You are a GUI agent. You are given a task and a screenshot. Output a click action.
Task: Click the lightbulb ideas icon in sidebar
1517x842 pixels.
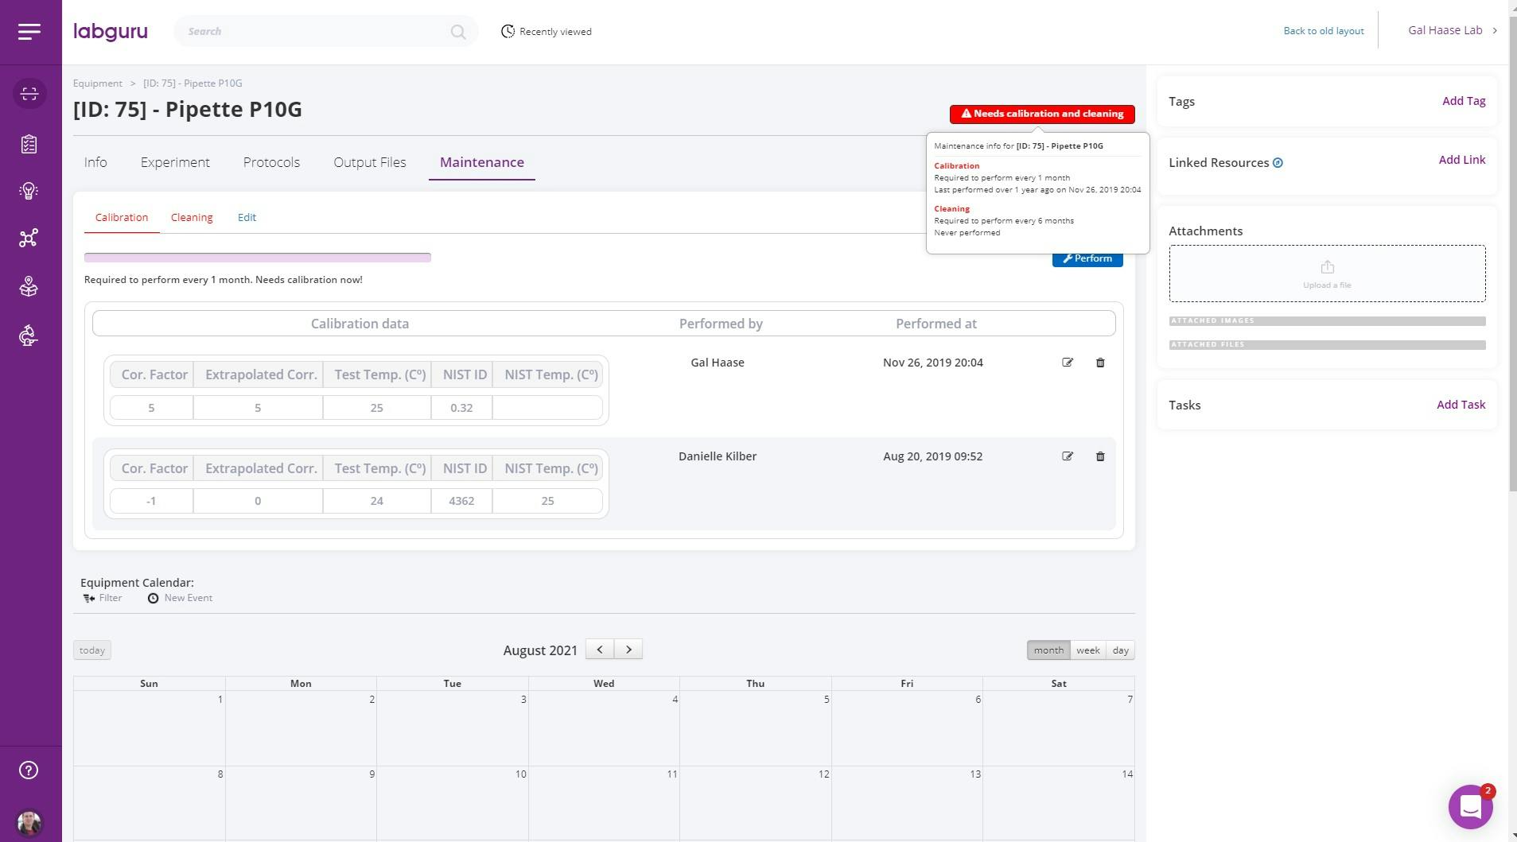click(x=29, y=190)
